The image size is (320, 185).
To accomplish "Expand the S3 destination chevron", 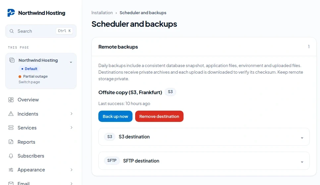I will [302, 138].
